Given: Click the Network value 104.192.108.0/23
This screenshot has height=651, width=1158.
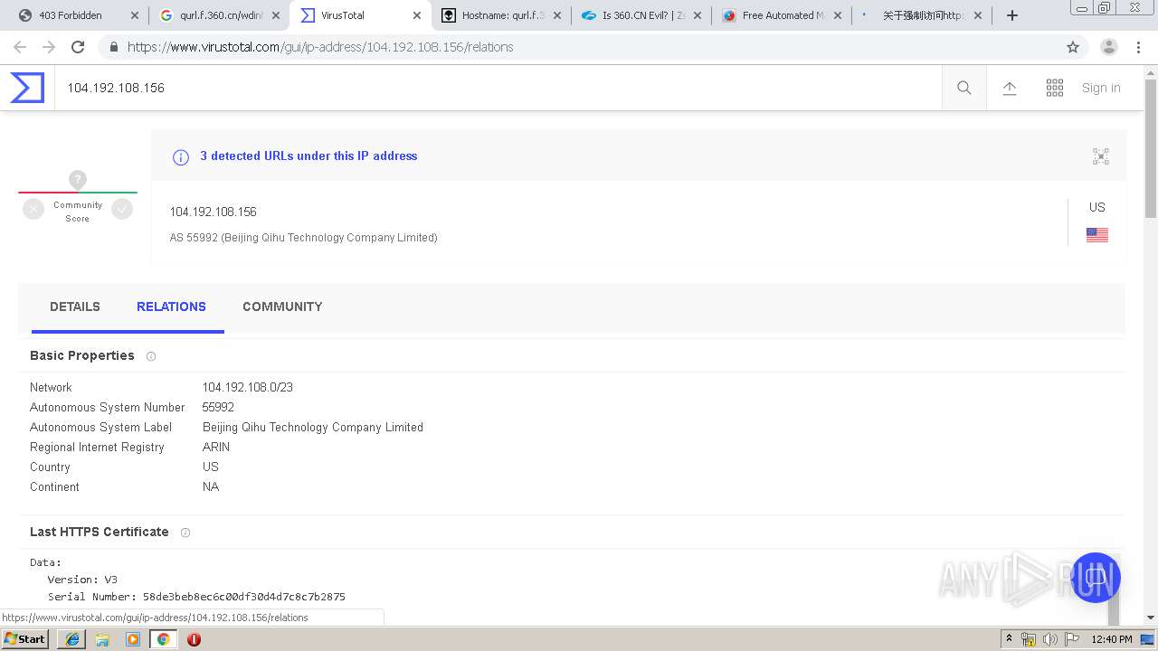Looking at the screenshot, I should (248, 387).
